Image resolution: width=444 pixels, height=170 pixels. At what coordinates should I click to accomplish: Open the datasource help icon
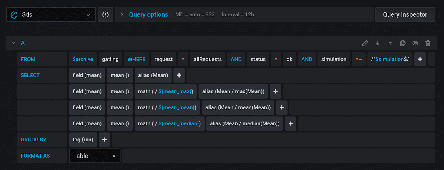pos(105,15)
